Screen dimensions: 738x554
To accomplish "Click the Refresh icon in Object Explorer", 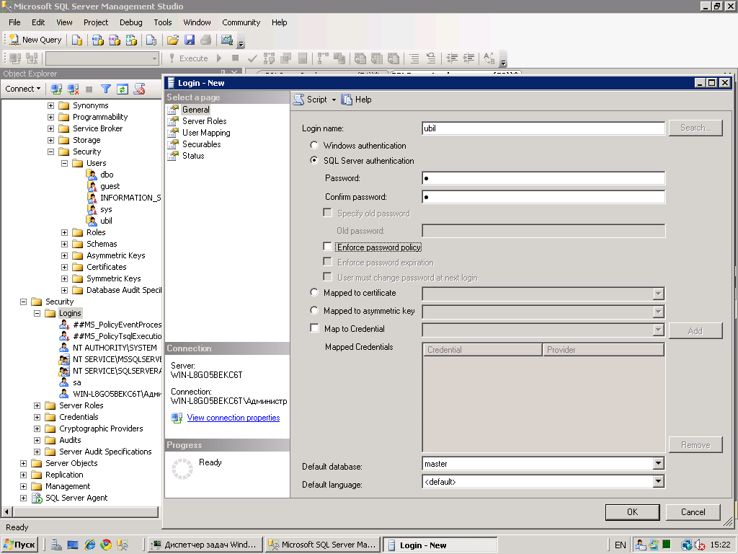I will coord(123,89).
